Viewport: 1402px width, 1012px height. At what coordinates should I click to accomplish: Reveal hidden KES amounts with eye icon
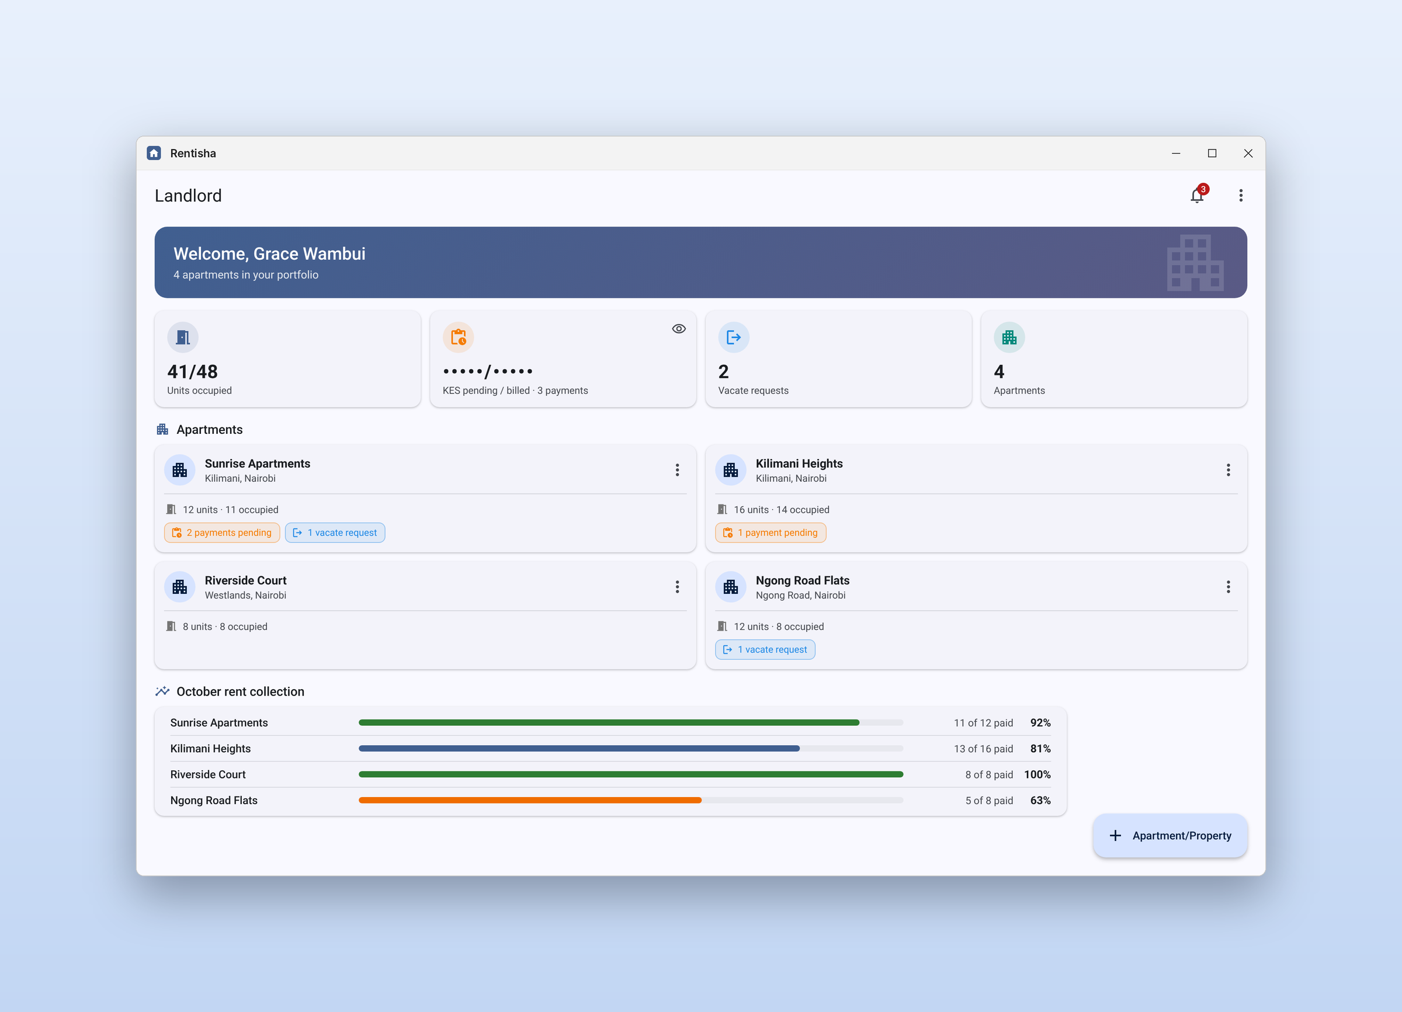pyautogui.click(x=679, y=329)
